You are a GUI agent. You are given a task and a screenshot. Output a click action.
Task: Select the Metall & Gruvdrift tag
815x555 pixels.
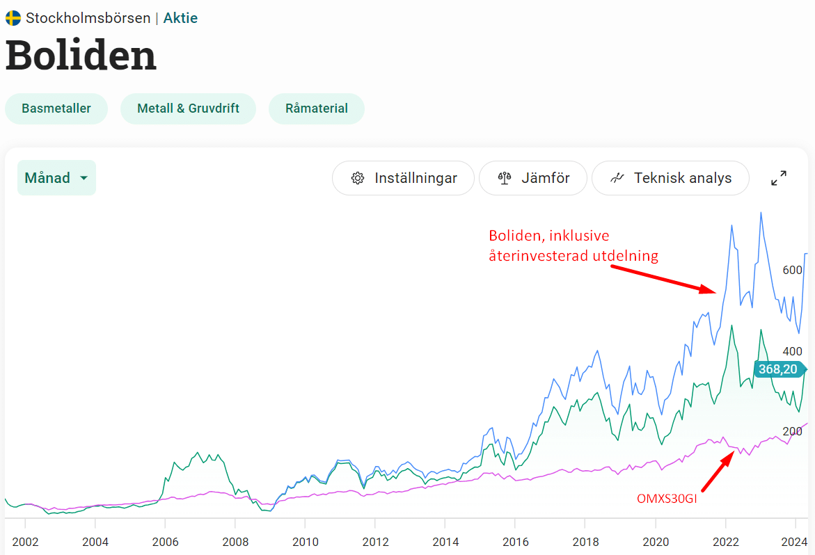coord(188,108)
